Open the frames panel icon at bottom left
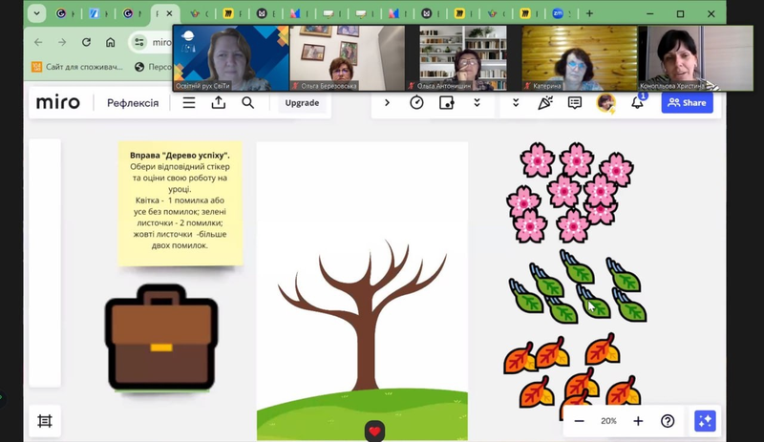764x442 pixels. pyautogui.click(x=45, y=421)
